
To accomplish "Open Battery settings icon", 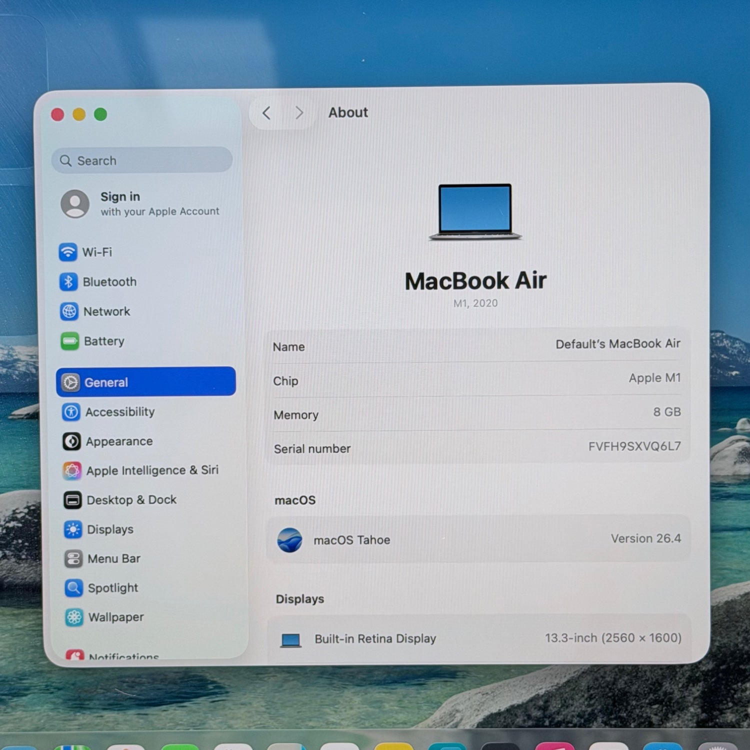I will [x=69, y=341].
